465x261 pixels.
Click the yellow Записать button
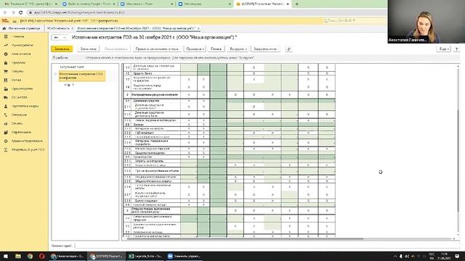click(x=62, y=49)
